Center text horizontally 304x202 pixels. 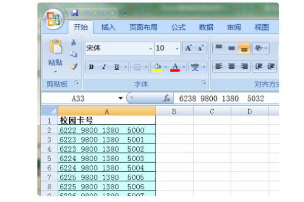pyautogui.click(x=232, y=67)
